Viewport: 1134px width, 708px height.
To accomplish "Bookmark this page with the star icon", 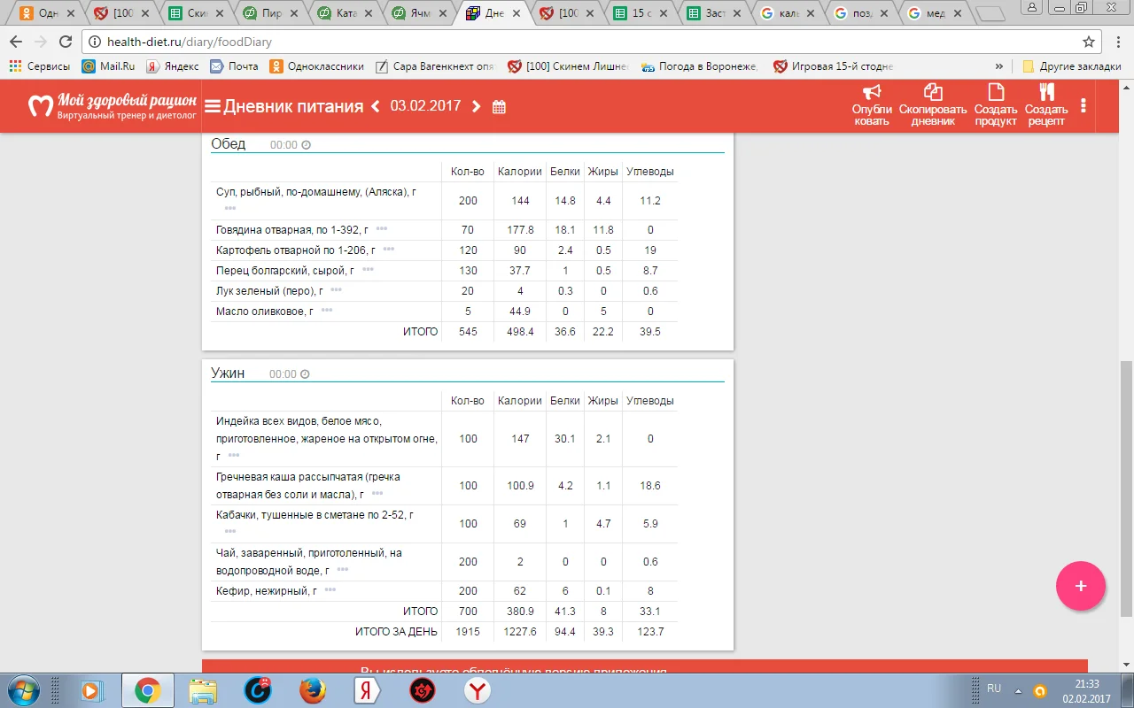I will pos(1089,42).
